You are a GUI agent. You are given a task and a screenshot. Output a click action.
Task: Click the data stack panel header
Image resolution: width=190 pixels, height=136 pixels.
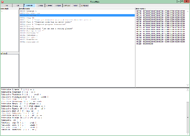10,9
